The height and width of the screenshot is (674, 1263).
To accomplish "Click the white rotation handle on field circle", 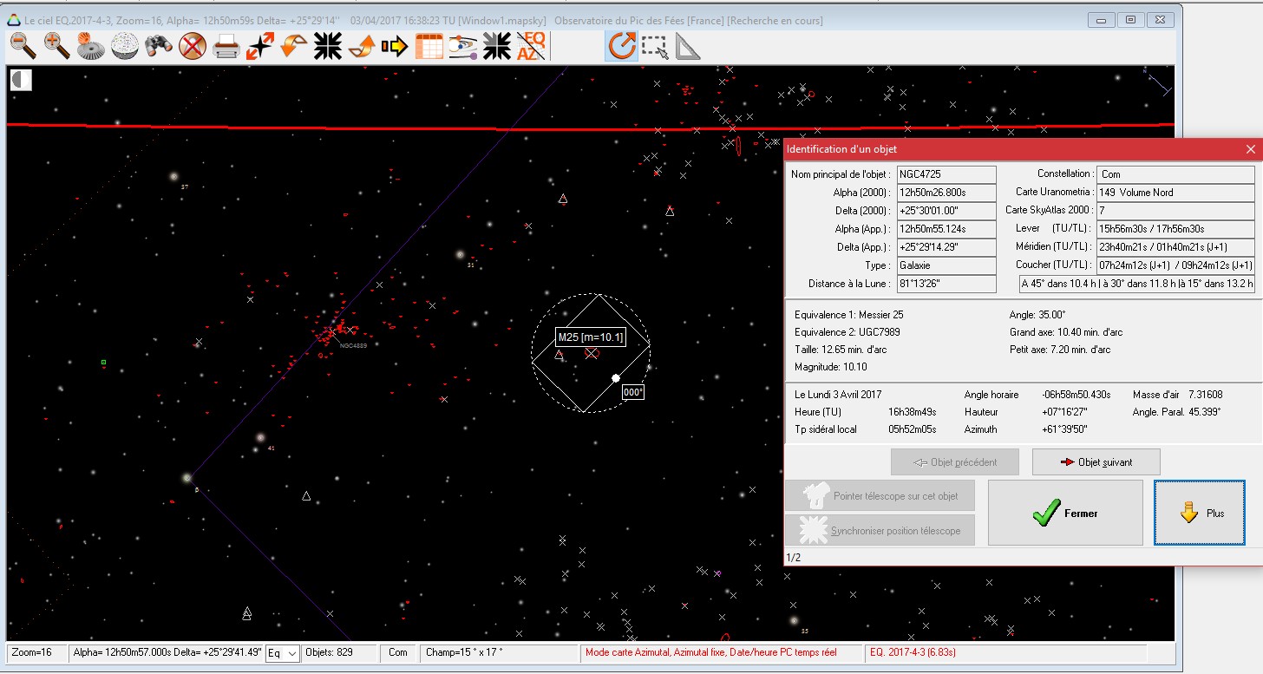I will (x=616, y=378).
